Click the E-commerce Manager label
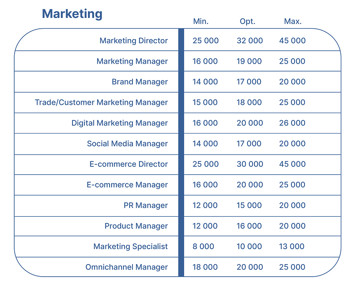The image size is (355, 287). pyautogui.click(x=127, y=185)
